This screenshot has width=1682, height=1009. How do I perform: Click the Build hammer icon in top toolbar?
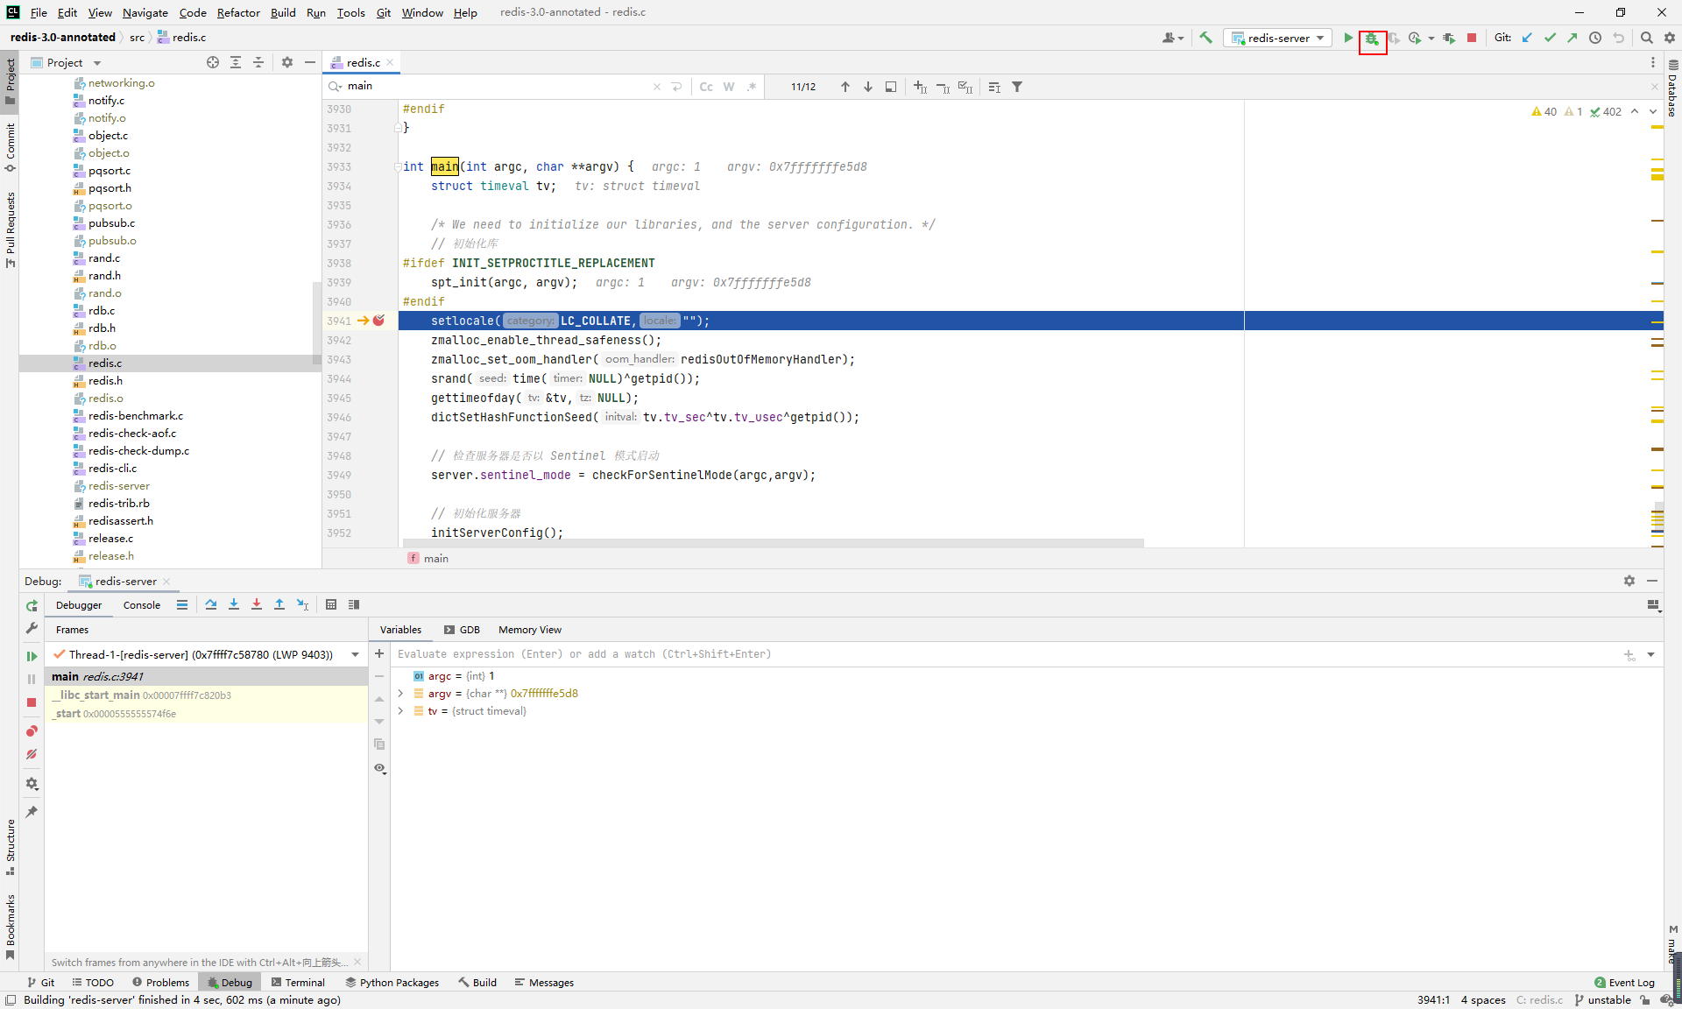pos(1206,38)
